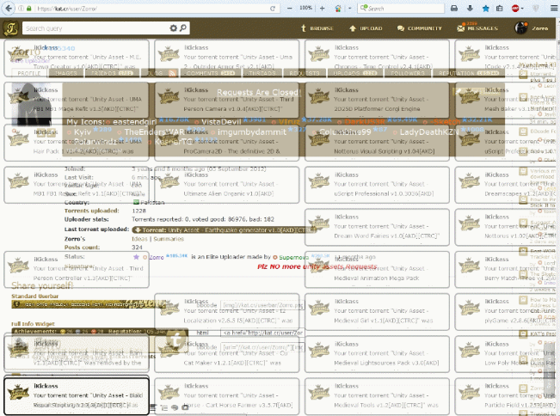This screenshot has height=416, width=560.
Task: Open imgumbydammit user link
Action: (252, 132)
